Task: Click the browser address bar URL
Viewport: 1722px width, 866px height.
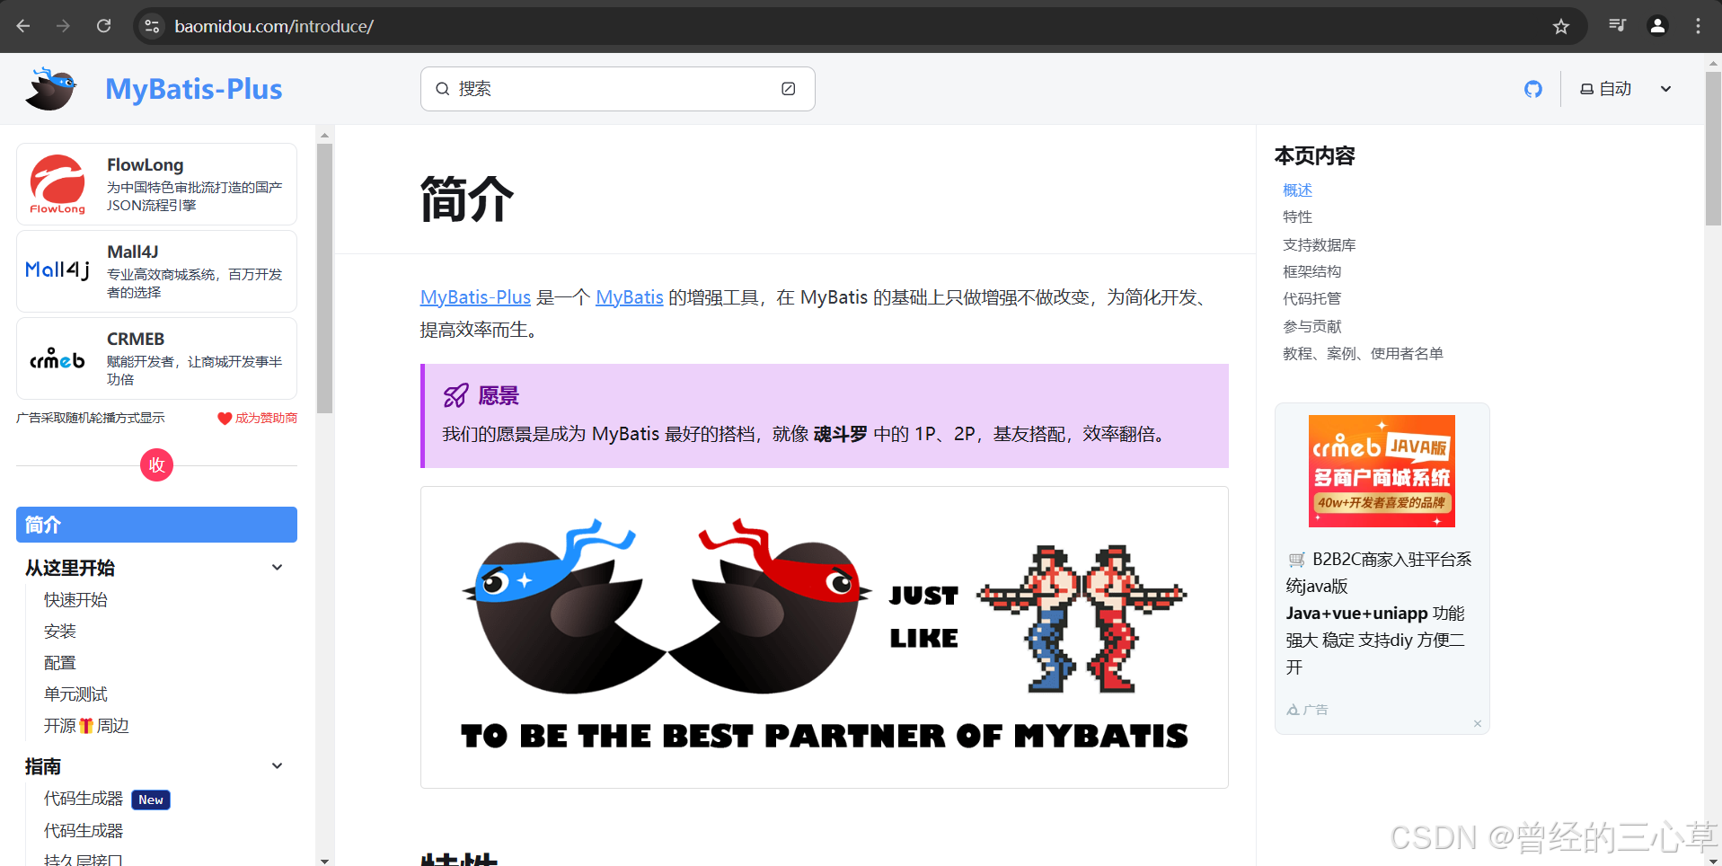Action: [274, 26]
